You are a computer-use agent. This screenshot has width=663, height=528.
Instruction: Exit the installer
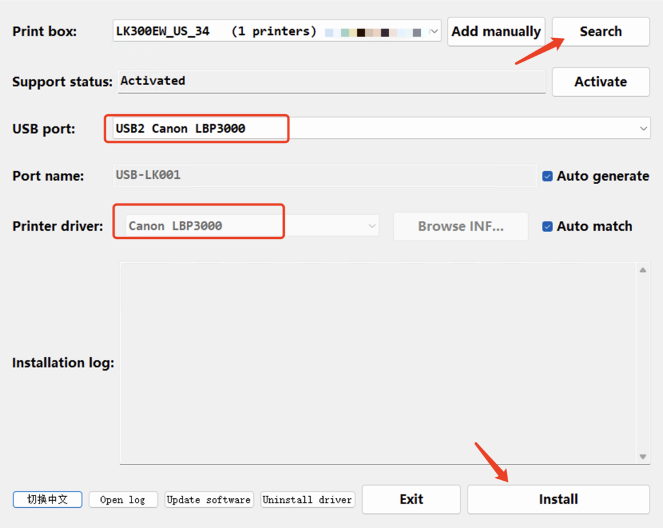[x=411, y=499]
